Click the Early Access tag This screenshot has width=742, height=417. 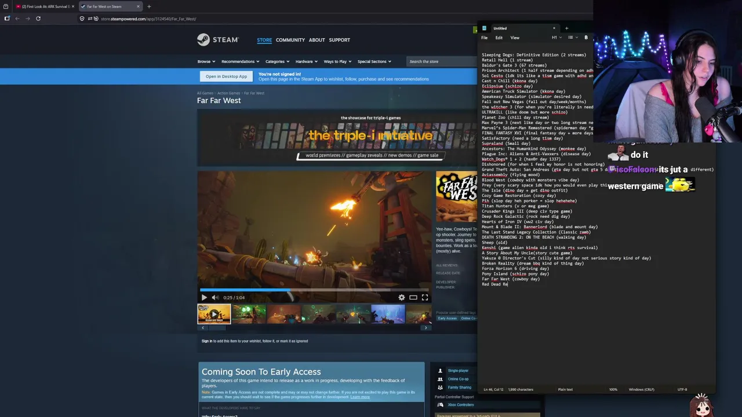pyautogui.click(x=447, y=318)
